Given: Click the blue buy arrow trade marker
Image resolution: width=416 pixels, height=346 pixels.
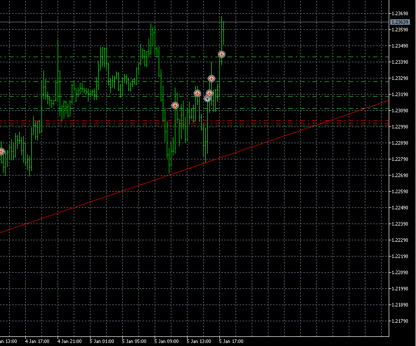Looking at the screenshot, I should [x=207, y=99].
